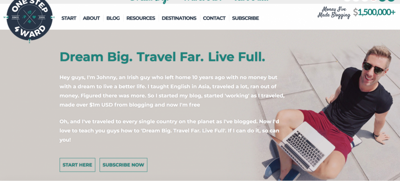The image size is (400, 181).
Task: Click SUBSCRIBE in the top navigation
Action: point(245,18)
